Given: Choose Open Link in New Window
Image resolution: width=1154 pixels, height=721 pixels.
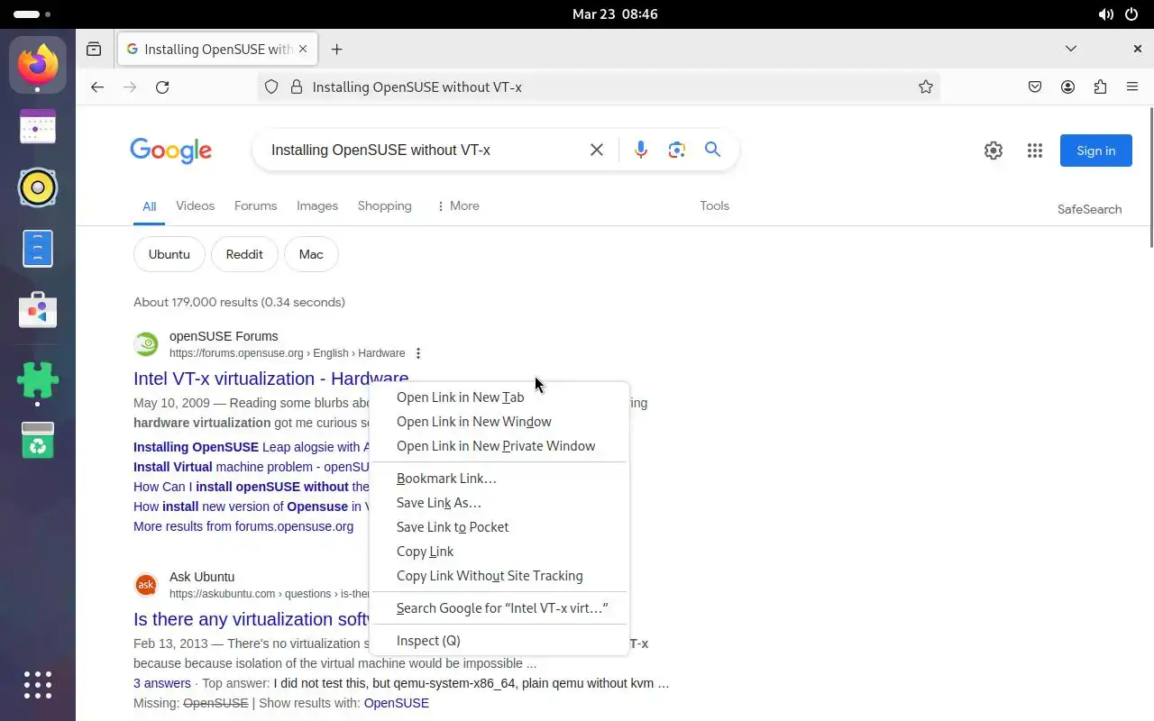Looking at the screenshot, I should pyautogui.click(x=499, y=422).
